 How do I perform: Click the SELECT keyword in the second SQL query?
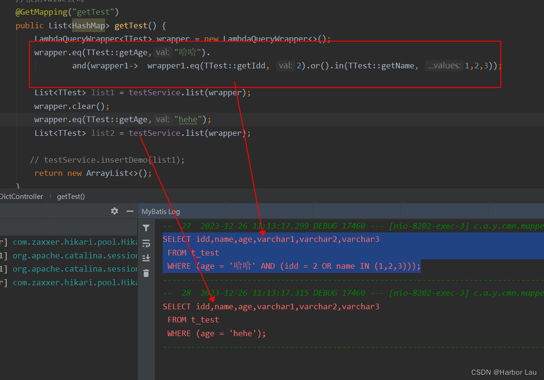[177, 306]
